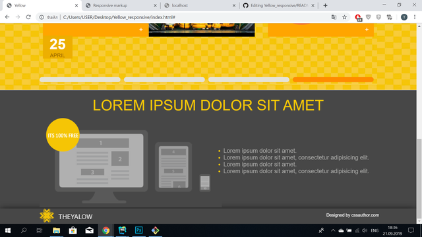The height and width of the screenshot is (237, 422).
Task: Switch the ENG input language indicator
Action: pos(375,230)
